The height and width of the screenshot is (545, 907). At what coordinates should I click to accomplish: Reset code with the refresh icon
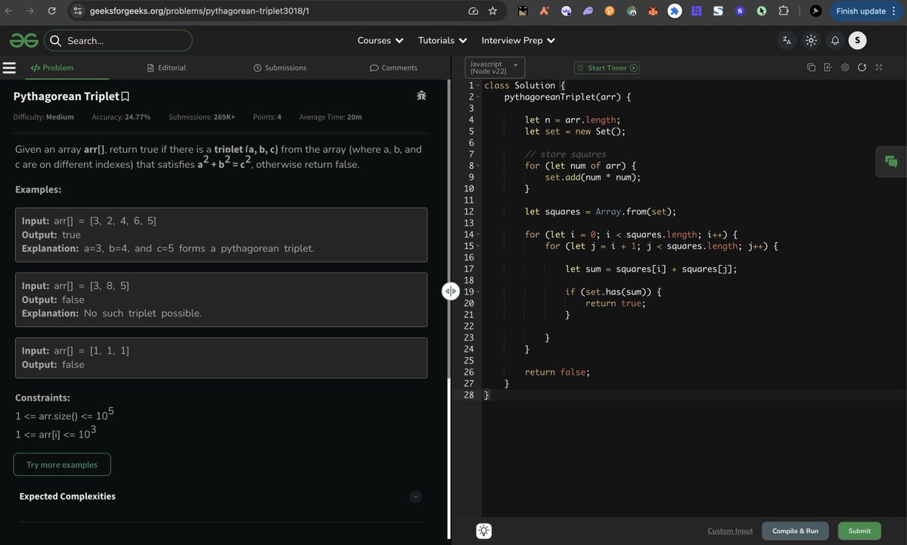click(x=862, y=67)
